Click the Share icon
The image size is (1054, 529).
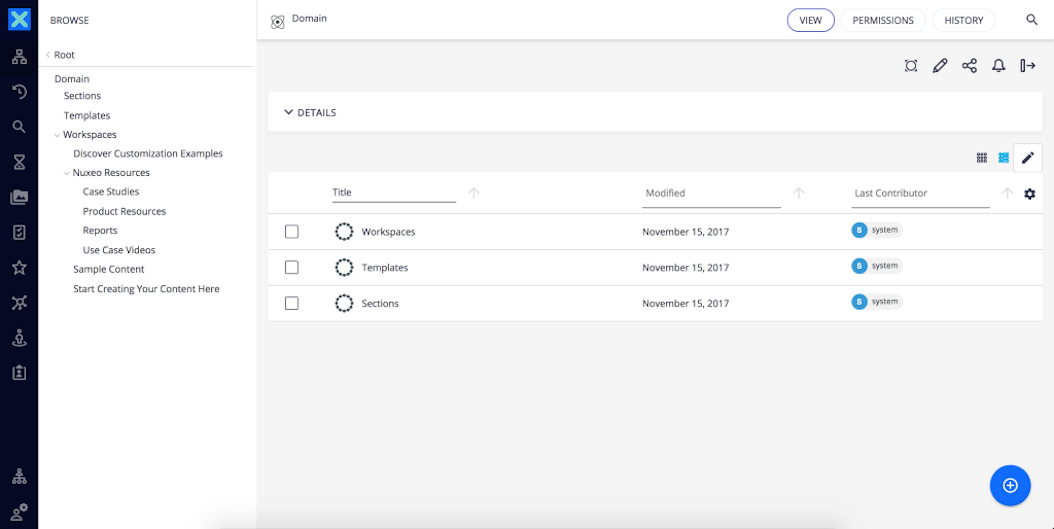coord(969,66)
